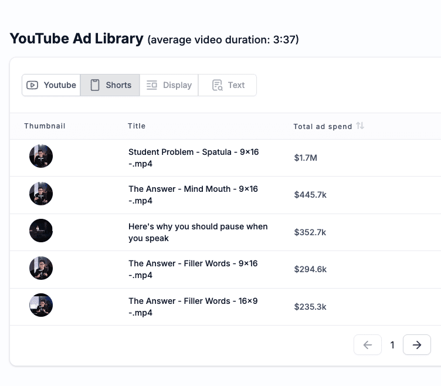
Task: Click the '$294.6k' ad spend value
Action: 310,269
